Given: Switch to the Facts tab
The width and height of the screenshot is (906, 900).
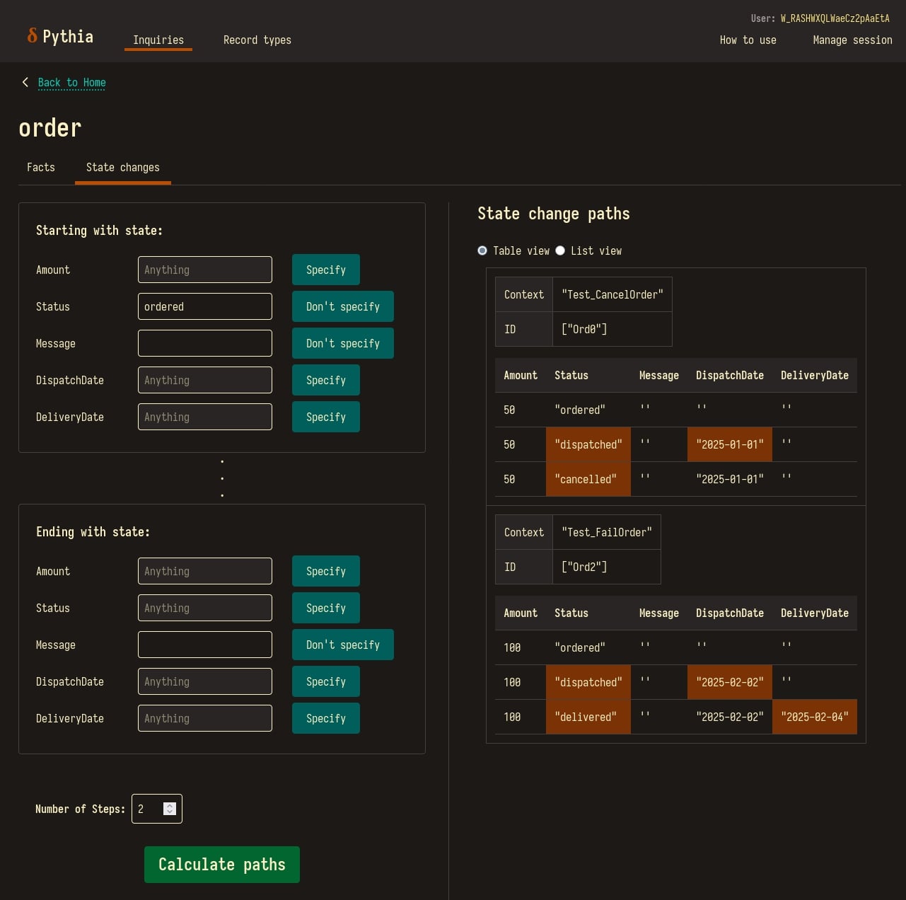Looking at the screenshot, I should pyautogui.click(x=41, y=168).
